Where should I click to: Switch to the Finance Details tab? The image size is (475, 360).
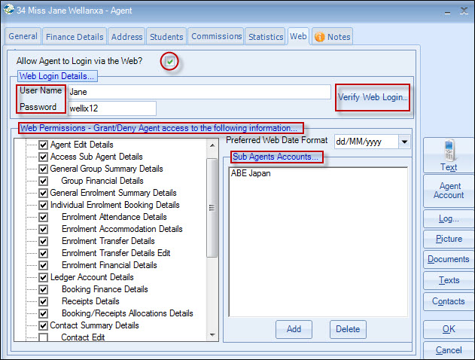point(74,36)
